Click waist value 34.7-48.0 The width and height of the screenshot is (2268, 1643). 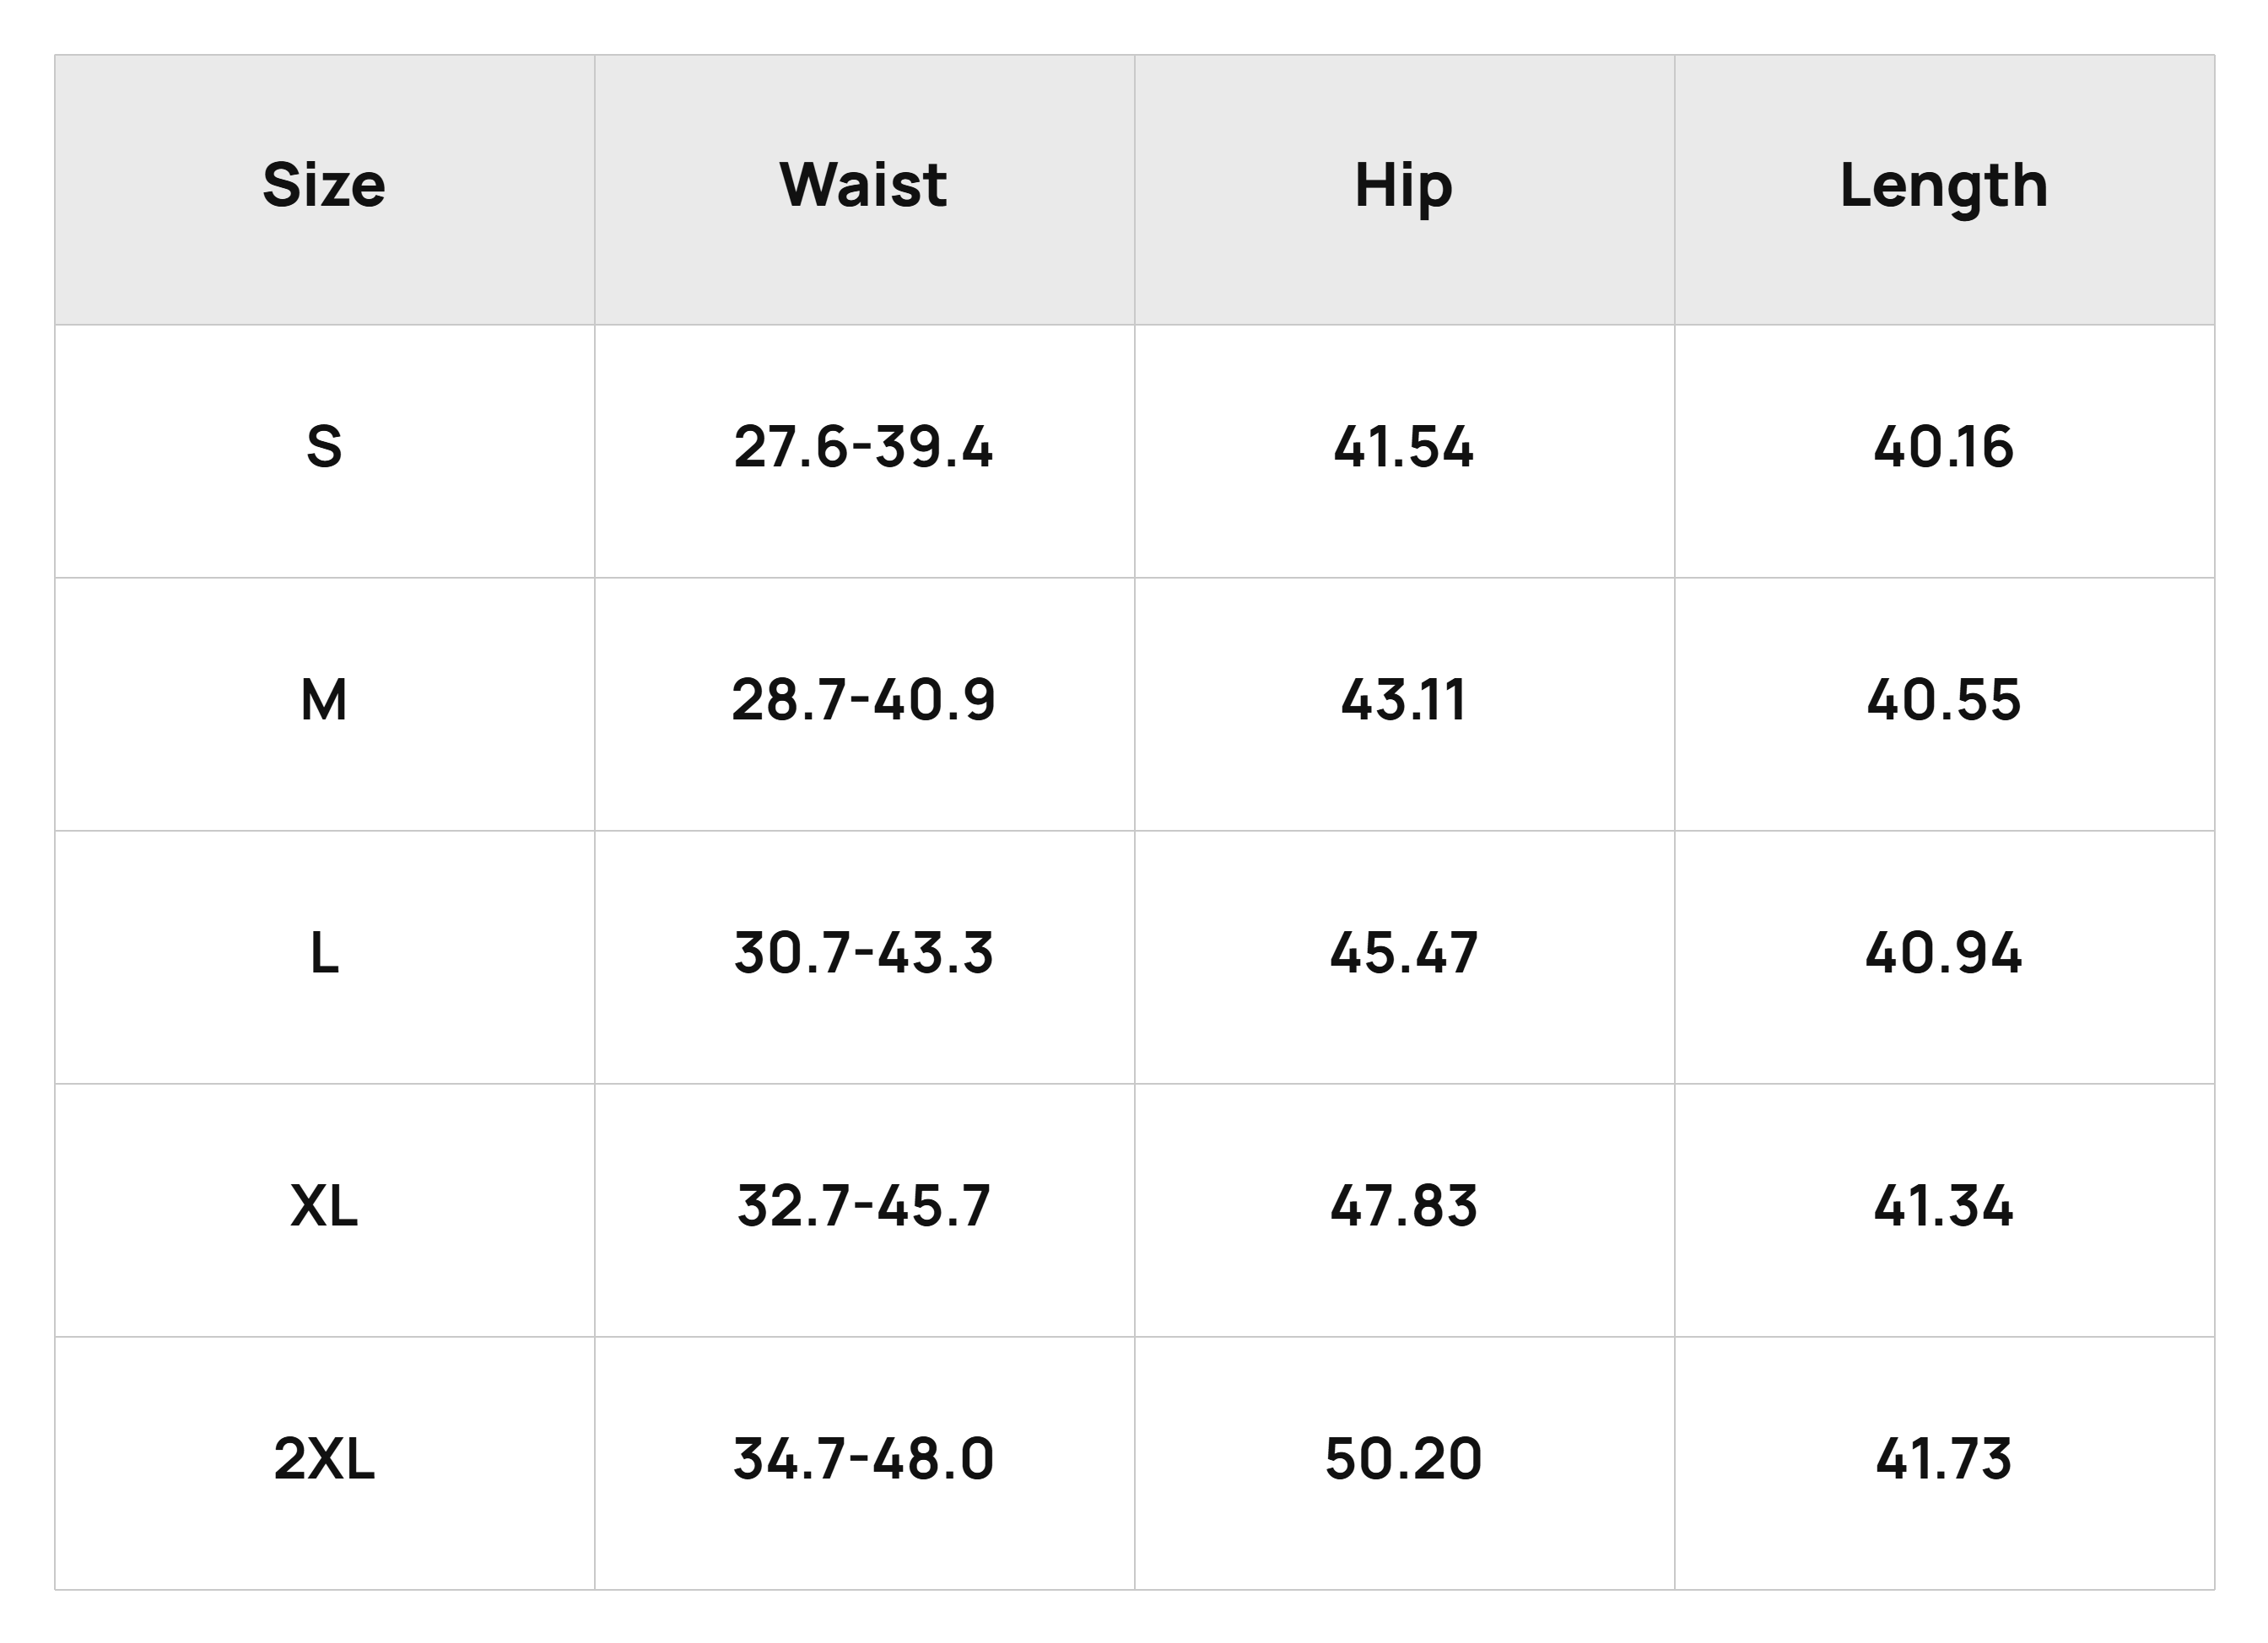[x=863, y=1458]
